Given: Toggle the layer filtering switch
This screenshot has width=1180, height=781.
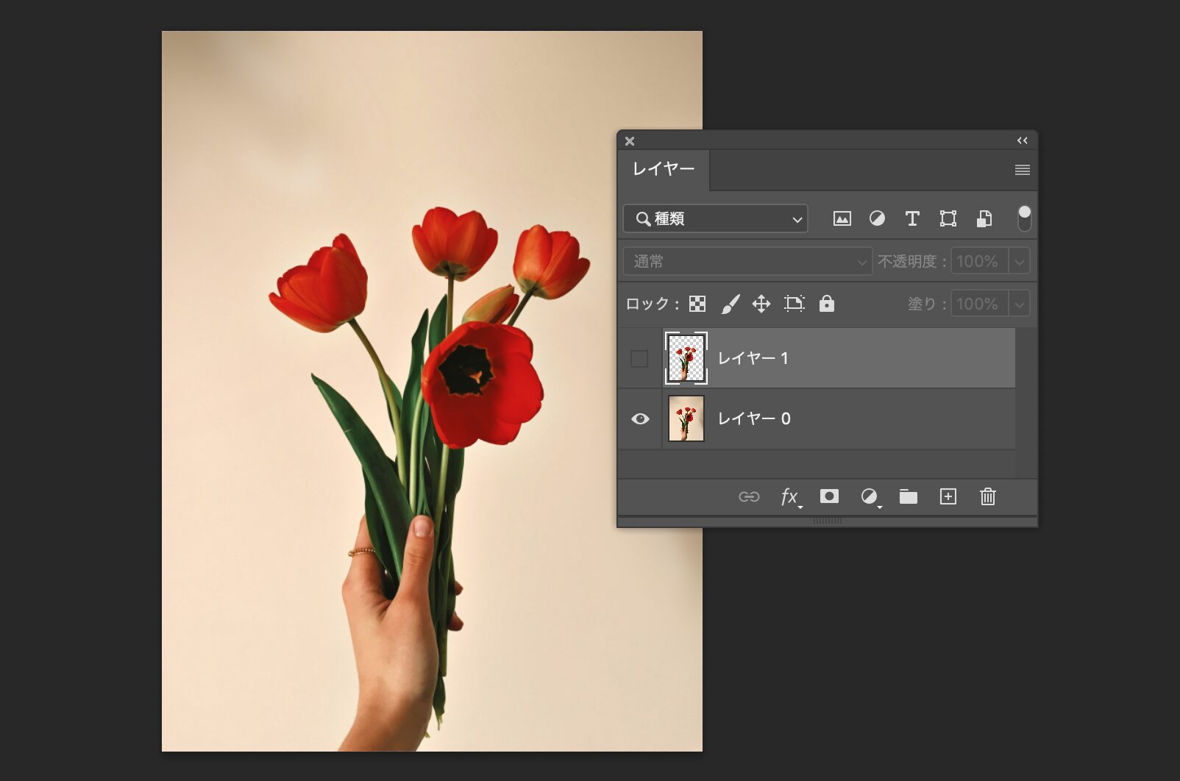Looking at the screenshot, I should [x=1024, y=218].
